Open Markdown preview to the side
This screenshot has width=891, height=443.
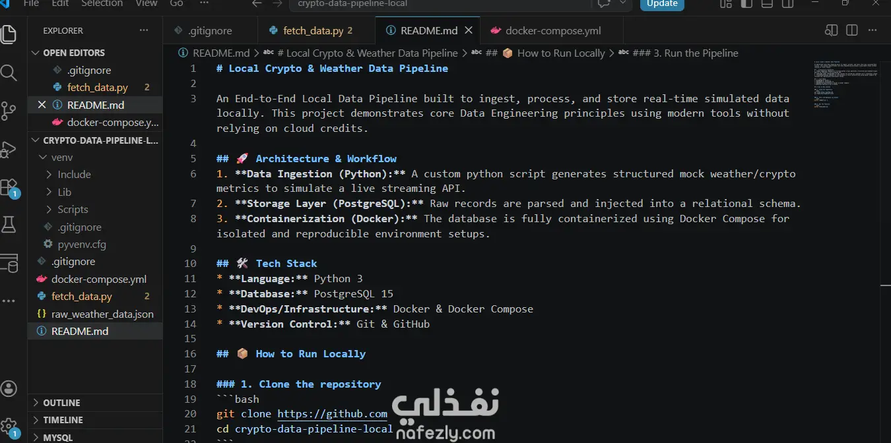pos(832,30)
